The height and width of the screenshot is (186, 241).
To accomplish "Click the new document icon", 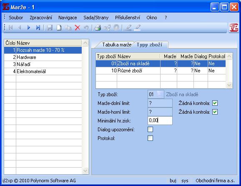I will [59, 28].
